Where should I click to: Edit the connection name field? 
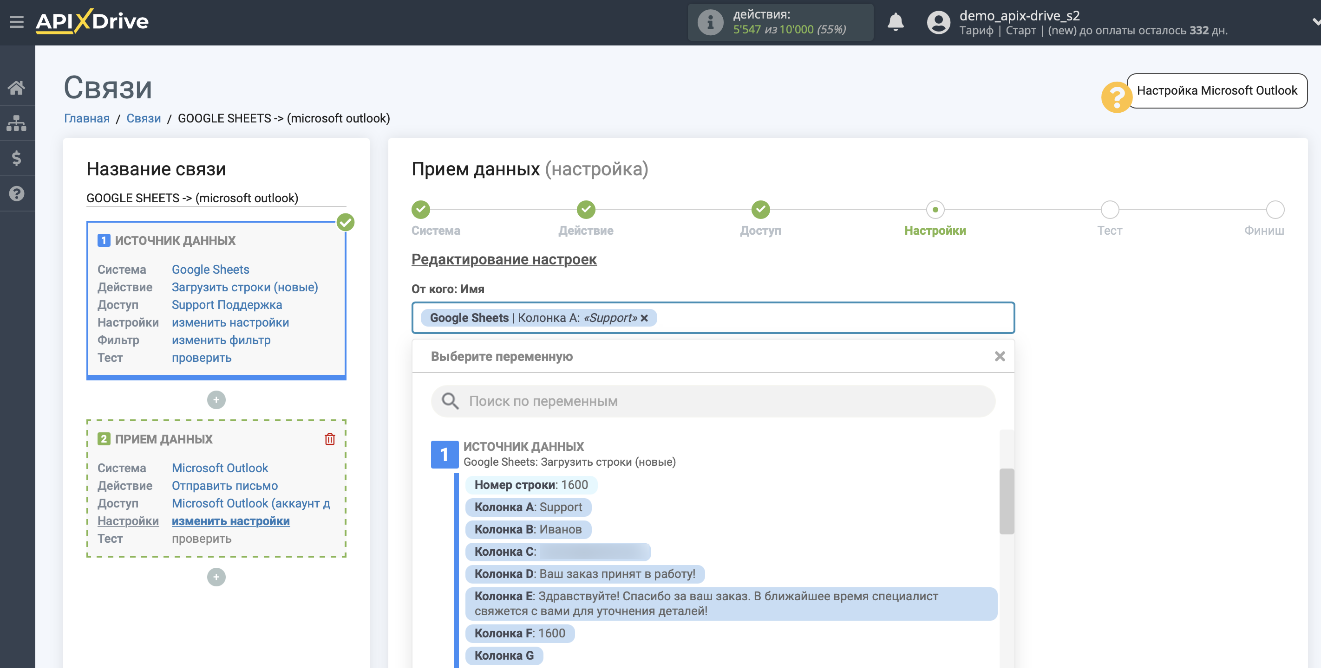(x=216, y=198)
